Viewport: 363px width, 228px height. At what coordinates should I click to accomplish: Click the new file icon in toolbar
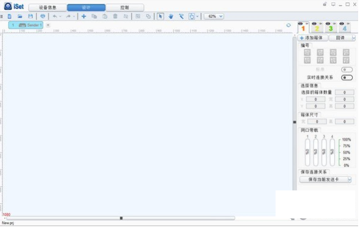tap(10, 16)
